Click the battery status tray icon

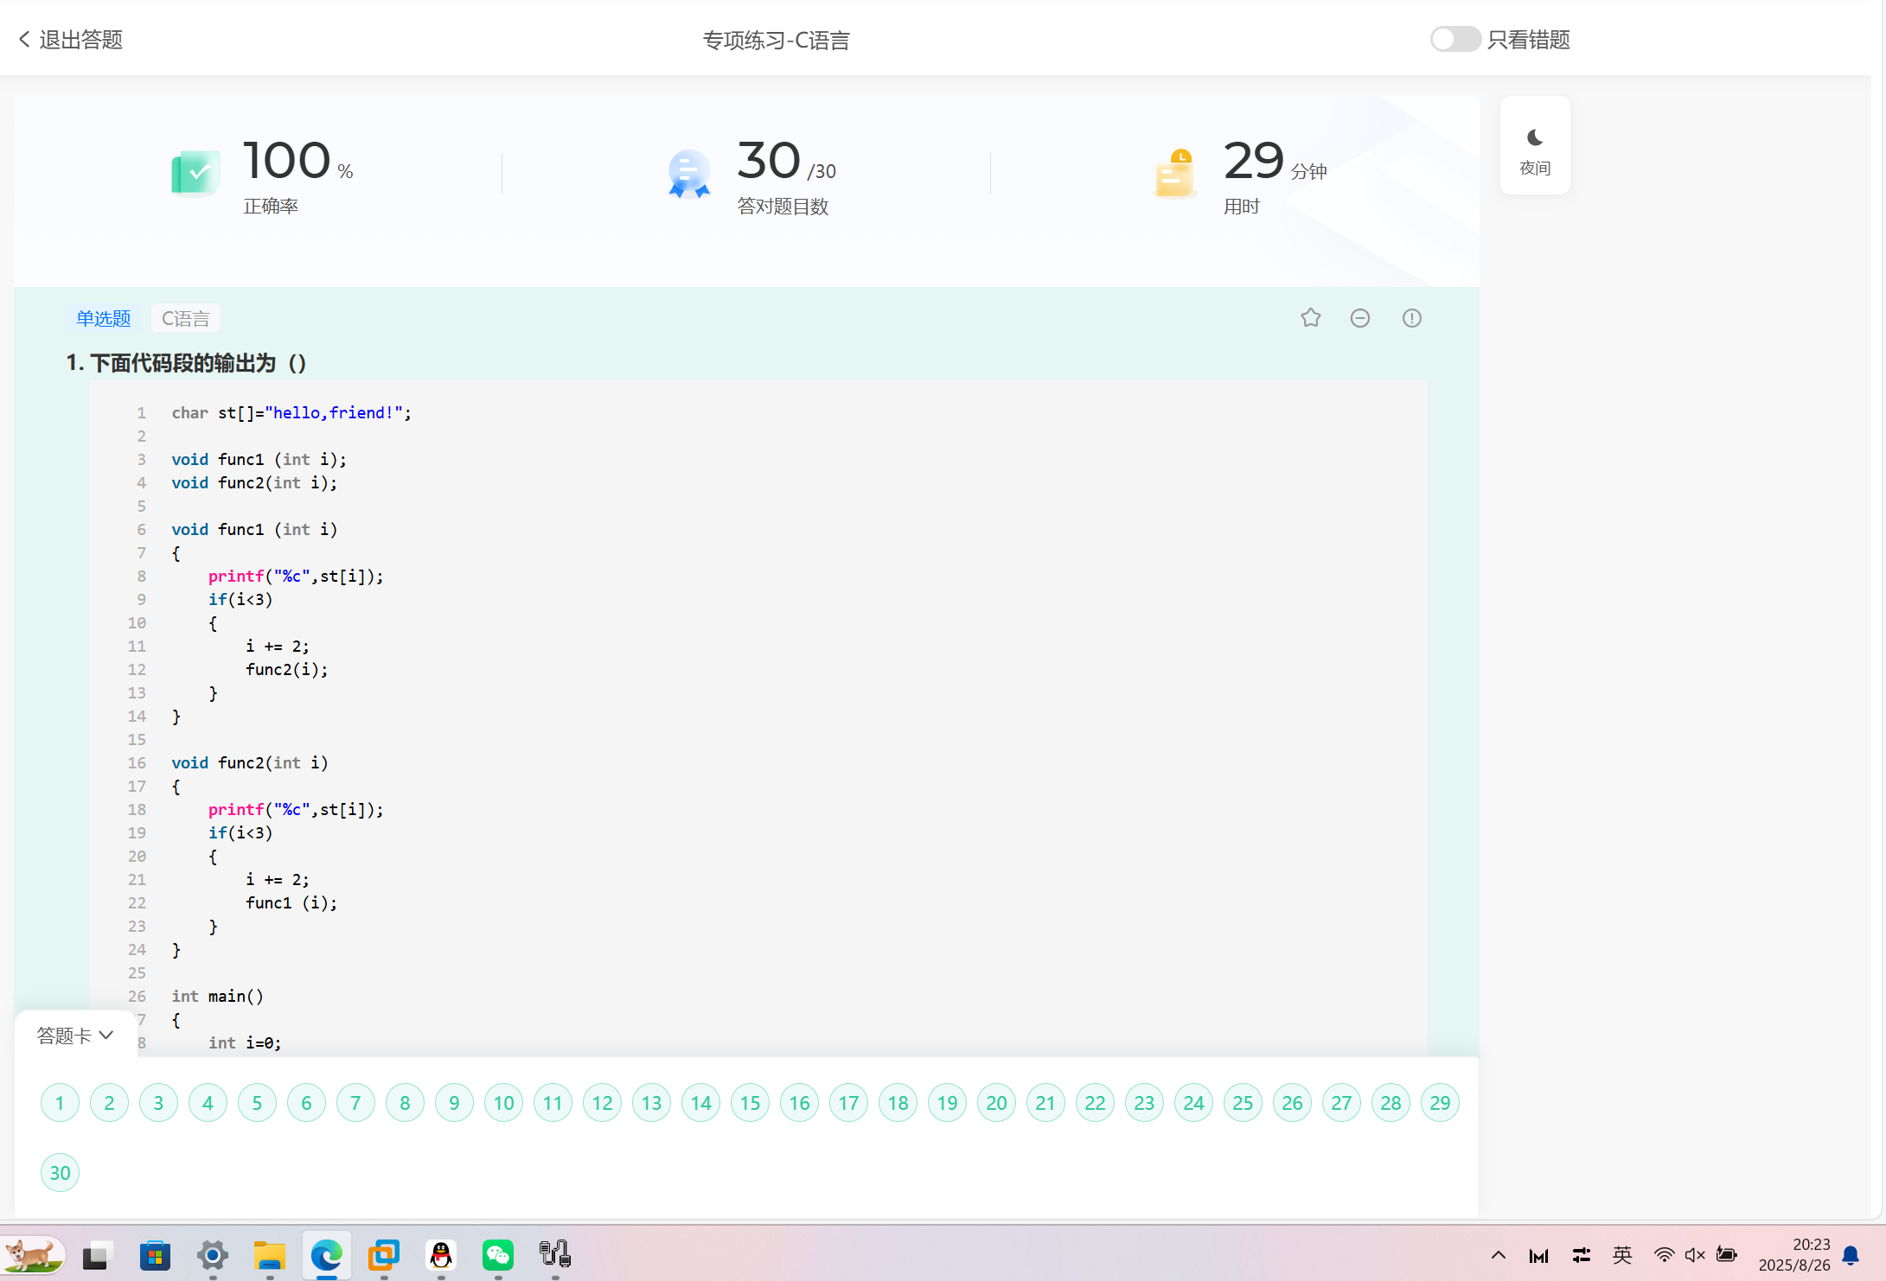tap(1727, 1255)
